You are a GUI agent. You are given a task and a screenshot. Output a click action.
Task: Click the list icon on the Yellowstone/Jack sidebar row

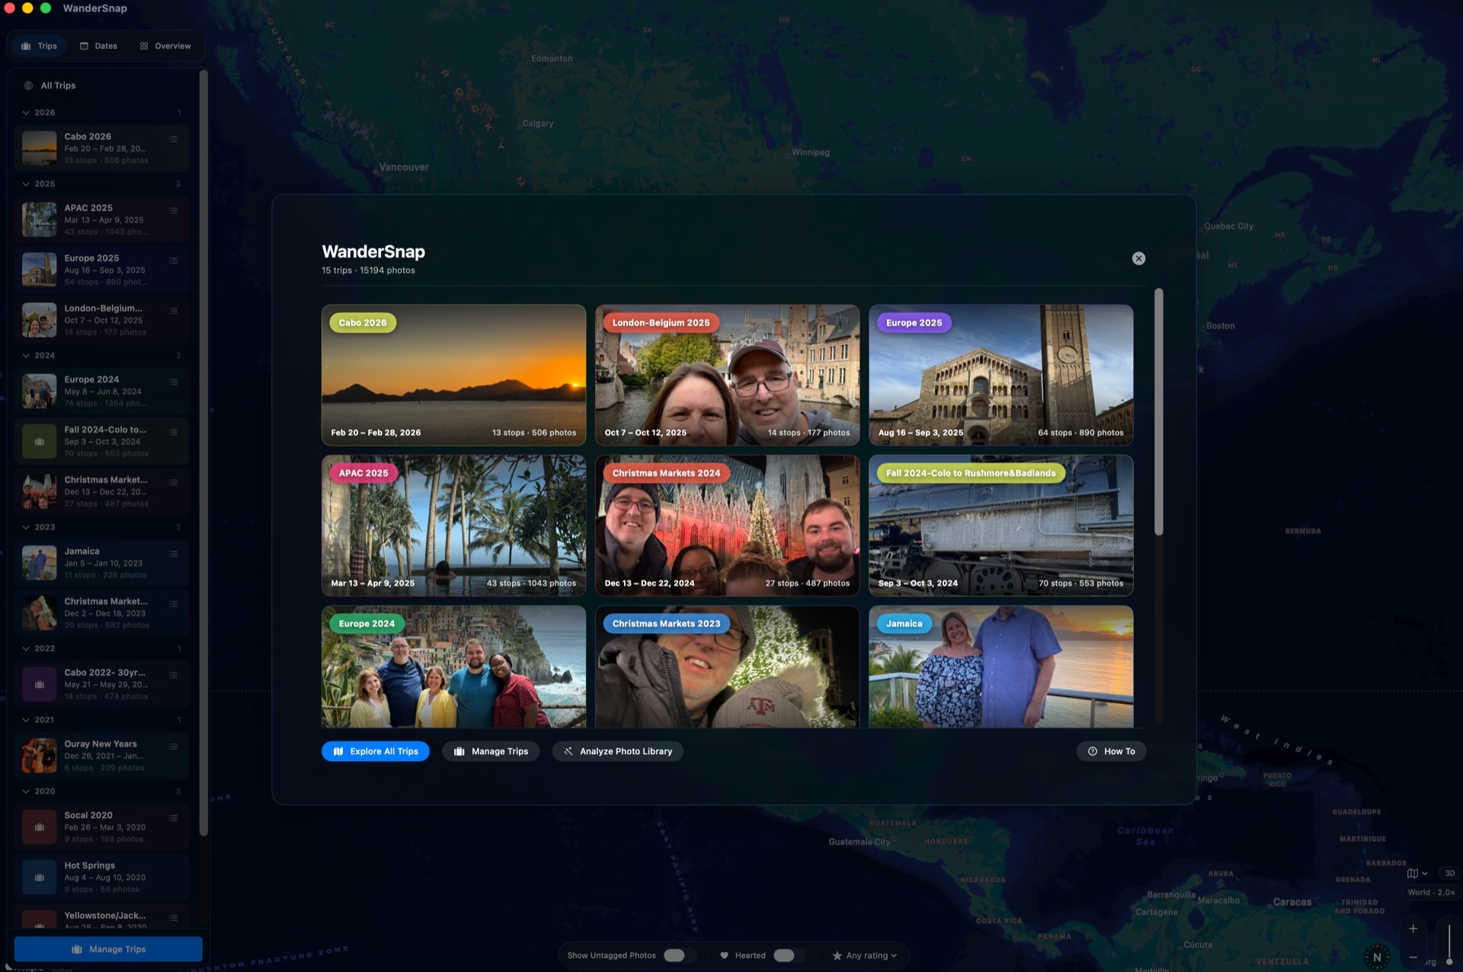[173, 918]
